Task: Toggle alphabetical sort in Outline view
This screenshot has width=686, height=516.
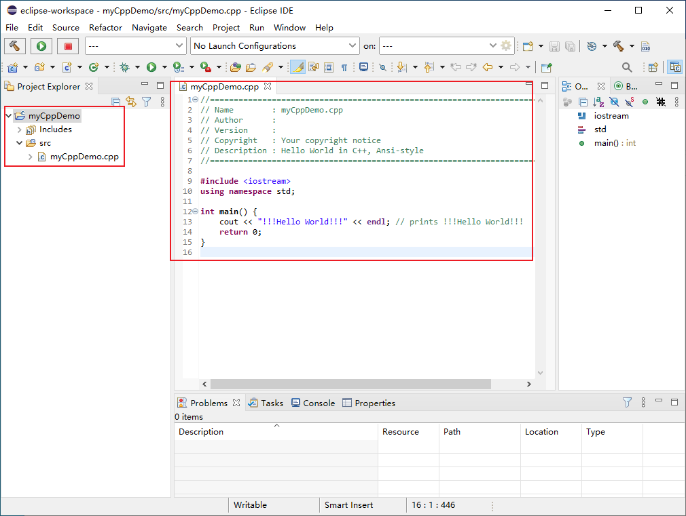Action: click(598, 102)
